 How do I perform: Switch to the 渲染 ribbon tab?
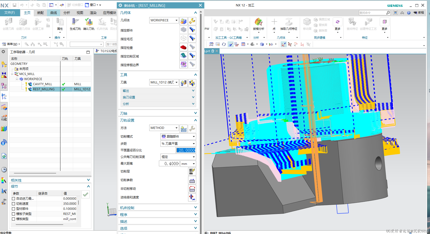click(93, 13)
